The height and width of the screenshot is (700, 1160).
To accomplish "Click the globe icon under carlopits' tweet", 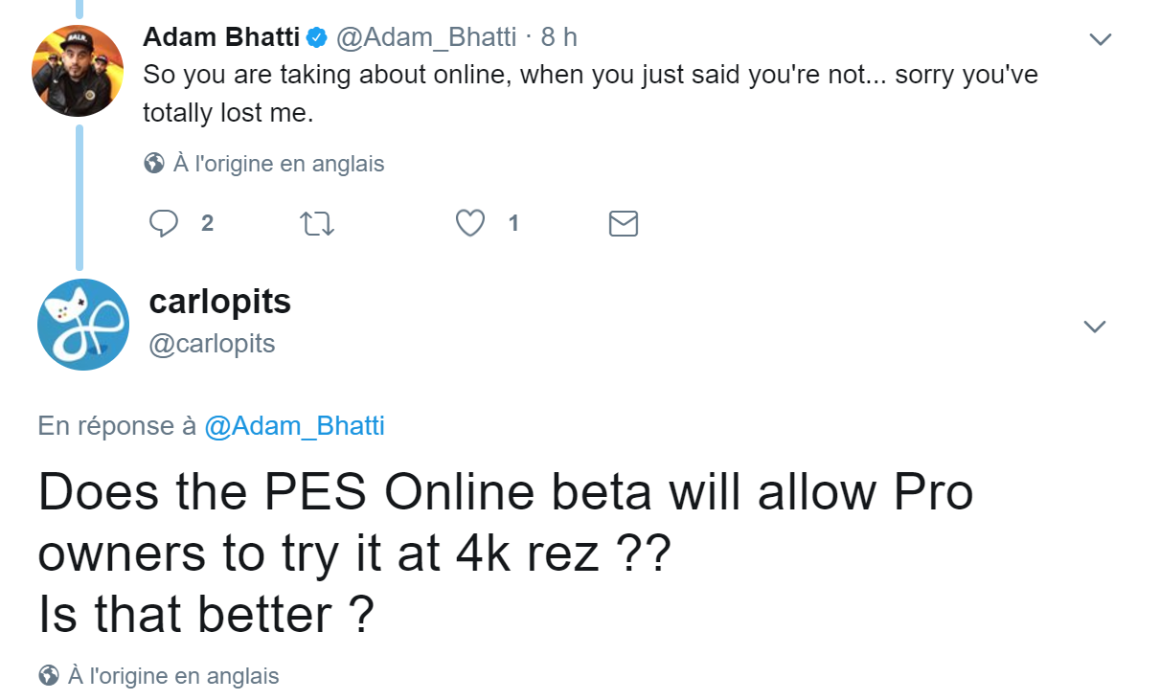I will 48,676.
